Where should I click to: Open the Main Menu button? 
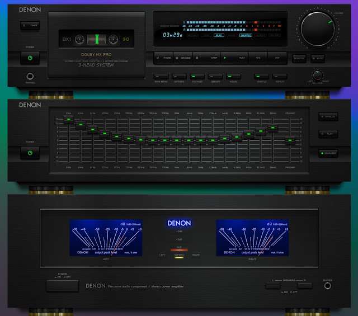pyautogui.click(x=161, y=77)
